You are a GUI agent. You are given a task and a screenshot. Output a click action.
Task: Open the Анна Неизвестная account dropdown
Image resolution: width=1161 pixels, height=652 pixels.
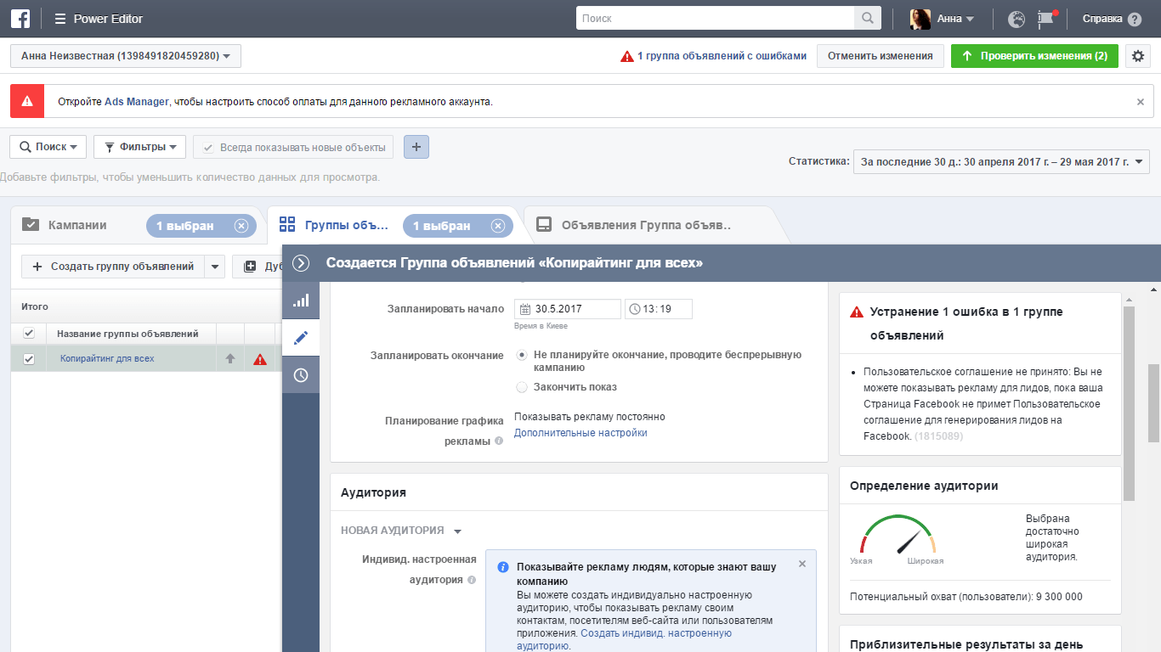coord(126,56)
